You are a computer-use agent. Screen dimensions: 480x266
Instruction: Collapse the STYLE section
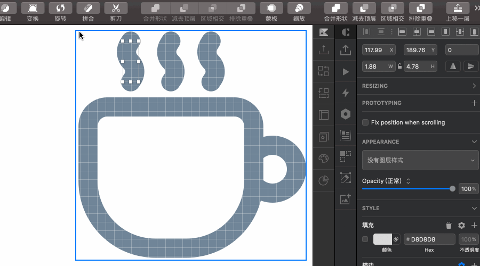(x=474, y=209)
